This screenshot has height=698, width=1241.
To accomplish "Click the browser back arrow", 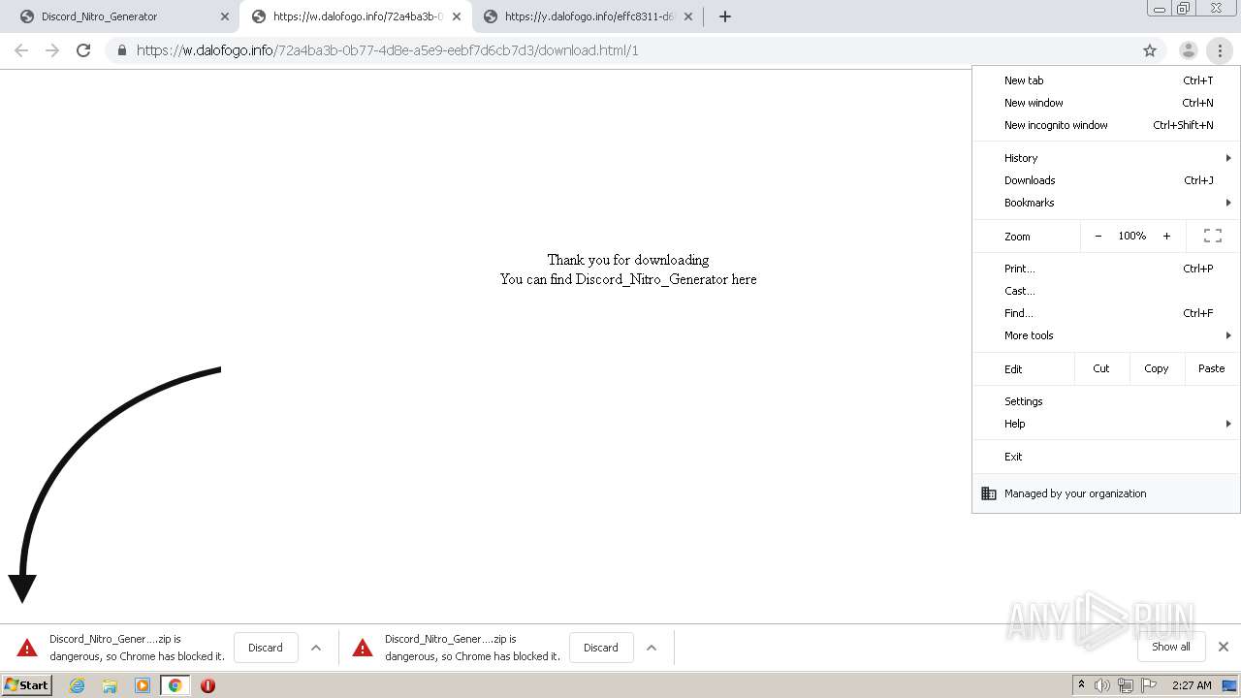I will pos(21,50).
